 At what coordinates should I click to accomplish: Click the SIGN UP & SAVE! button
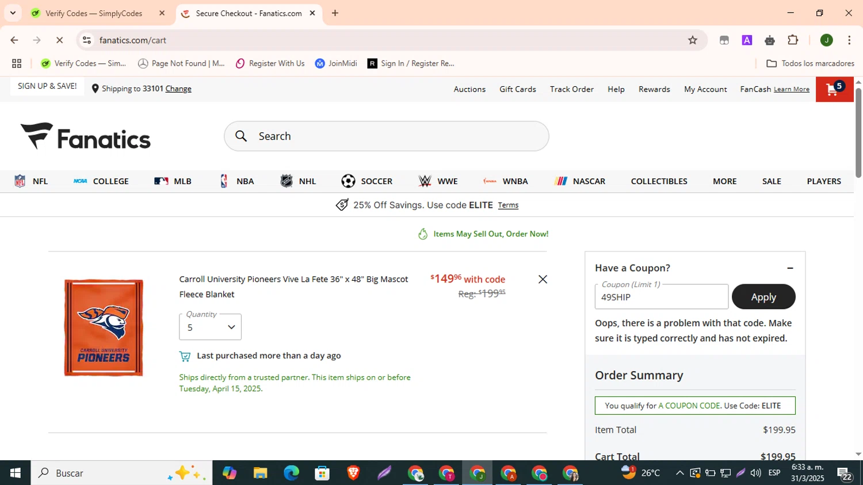click(x=47, y=86)
